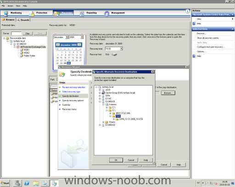
Task: Expand the C:\ volume node
Action: (107, 107)
